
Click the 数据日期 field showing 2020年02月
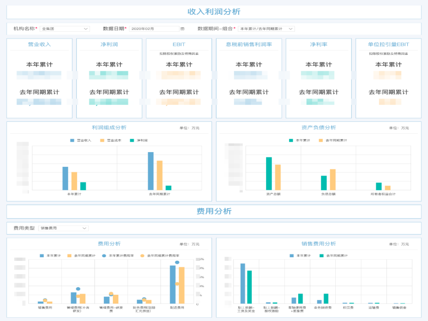pyautogui.click(x=154, y=29)
